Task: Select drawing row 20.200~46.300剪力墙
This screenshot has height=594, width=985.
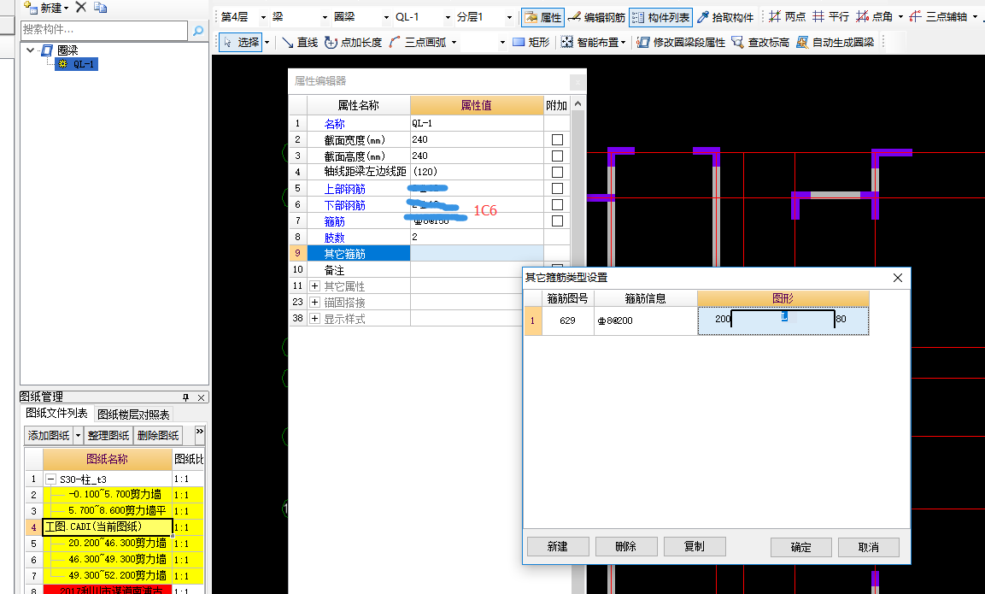Action: [x=108, y=543]
